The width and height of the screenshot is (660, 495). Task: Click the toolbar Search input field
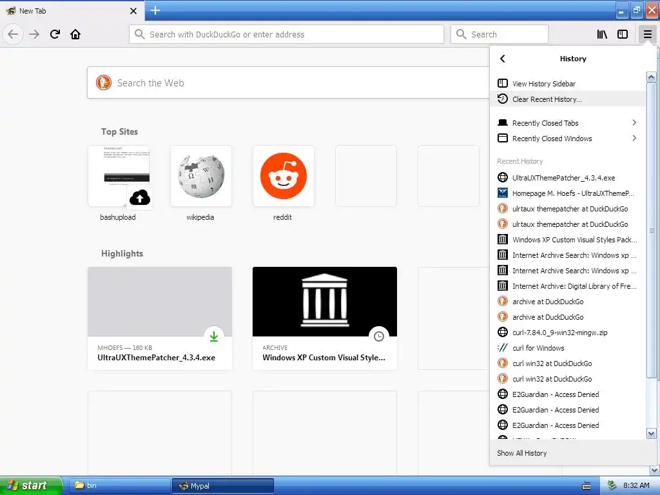pyautogui.click(x=500, y=34)
